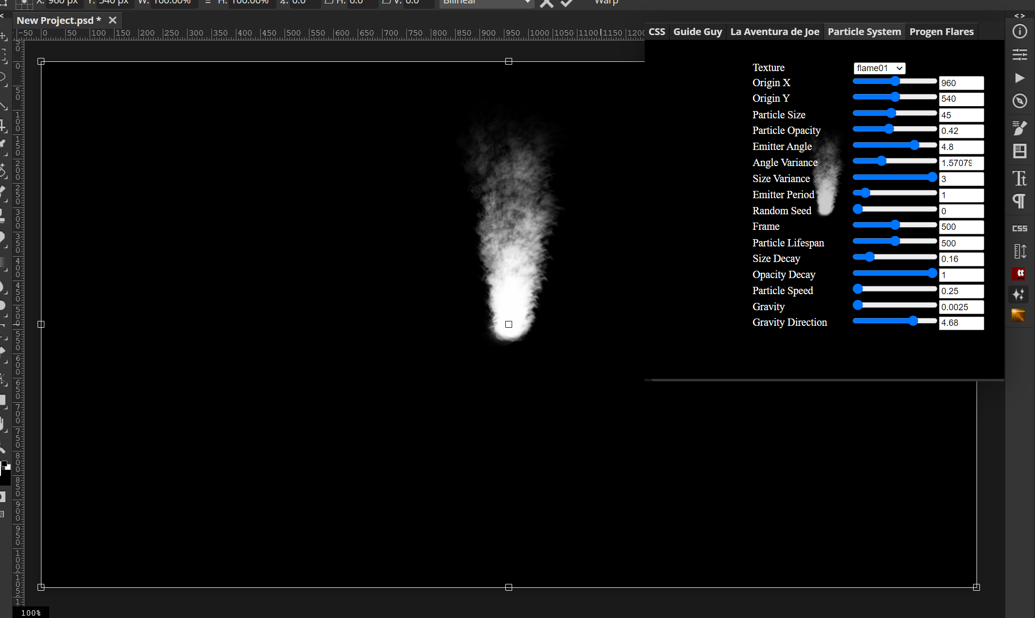This screenshot has width=1035, height=618.
Task: Click the sparkles plugin icon in the sidebar
Action: click(1019, 294)
